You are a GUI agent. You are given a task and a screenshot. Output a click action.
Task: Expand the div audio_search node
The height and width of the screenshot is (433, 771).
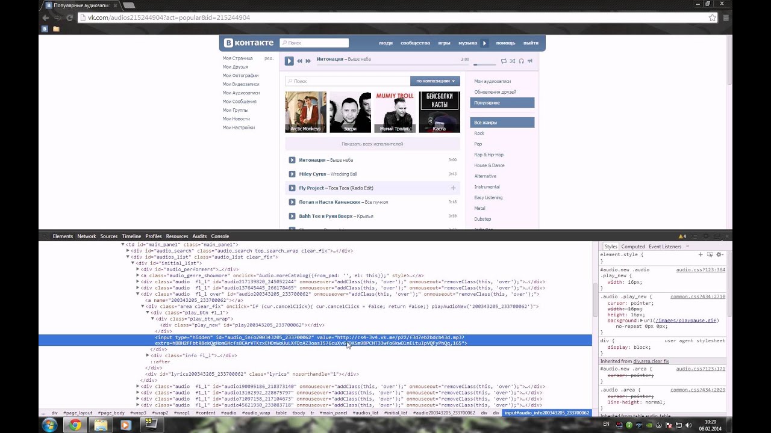point(128,251)
